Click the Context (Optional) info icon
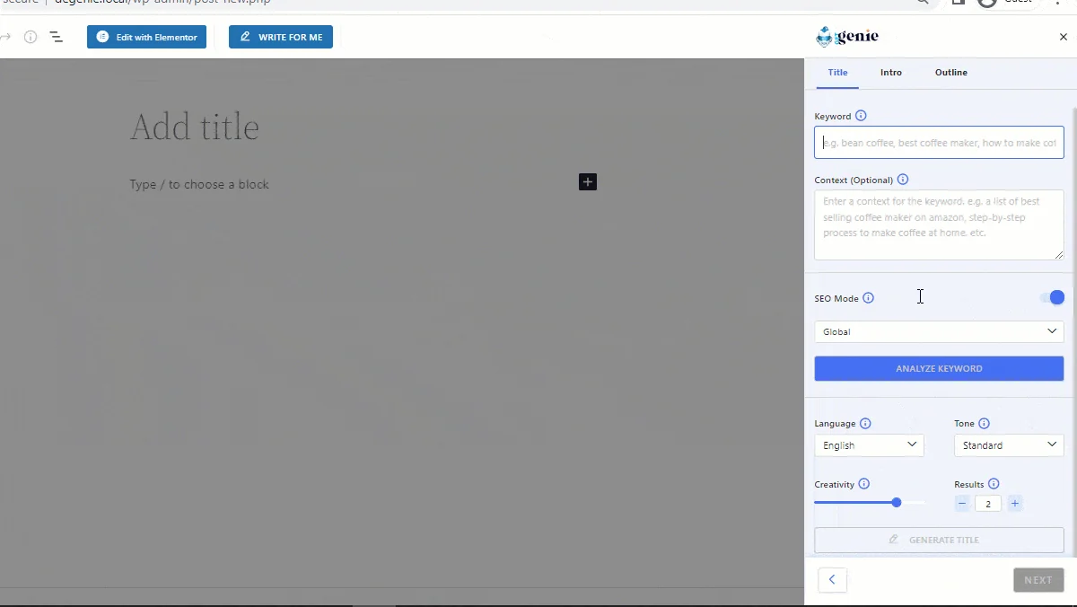 click(x=903, y=180)
